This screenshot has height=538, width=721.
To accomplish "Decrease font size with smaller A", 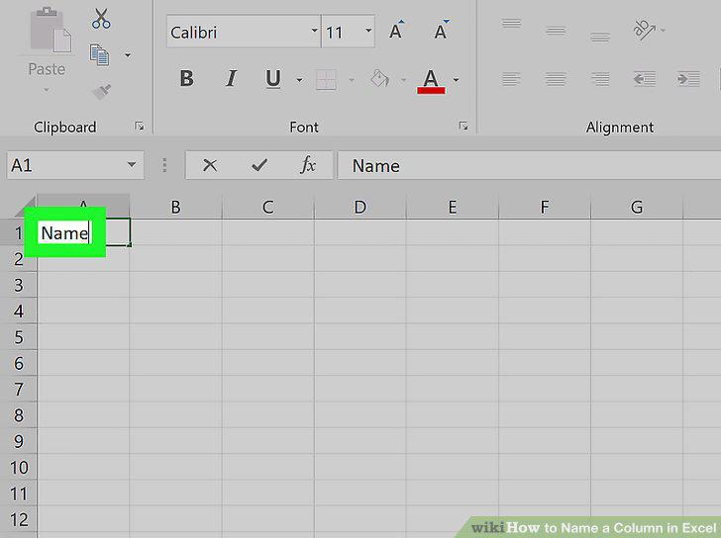I will pos(441,31).
